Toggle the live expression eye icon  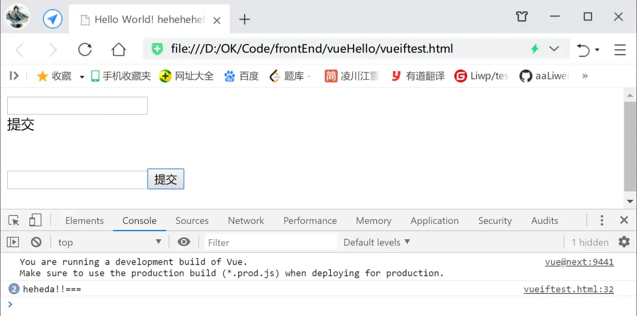coord(184,242)
